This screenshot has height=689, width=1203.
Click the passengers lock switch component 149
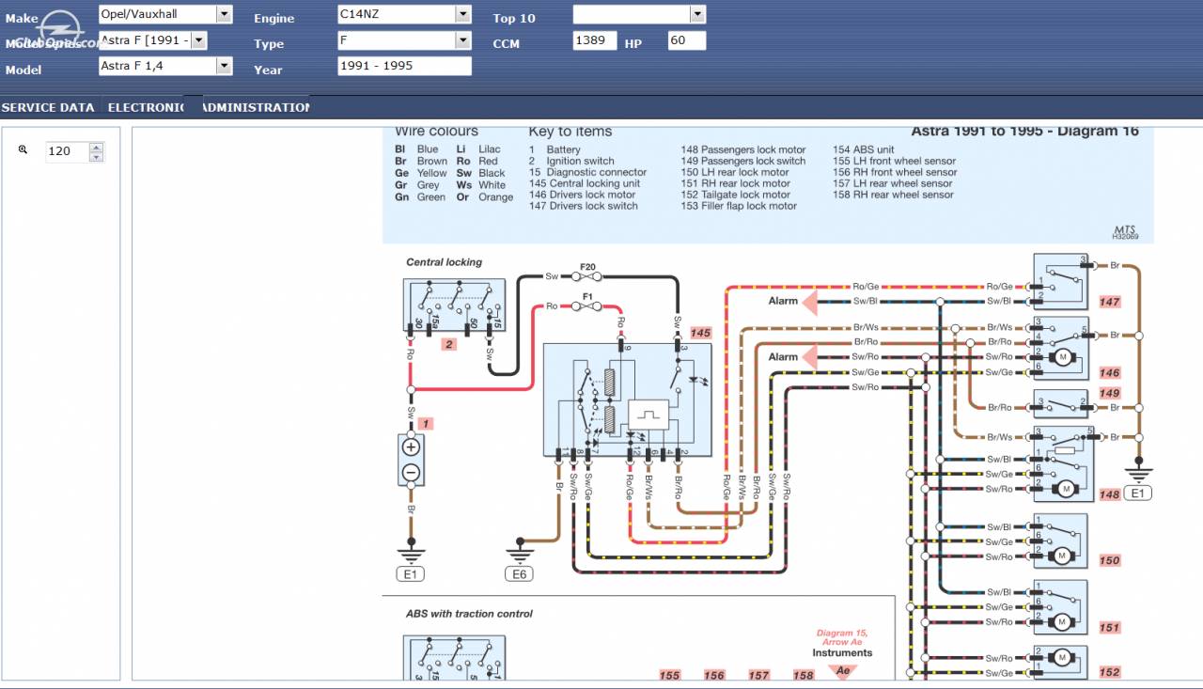click(1061, 404)
